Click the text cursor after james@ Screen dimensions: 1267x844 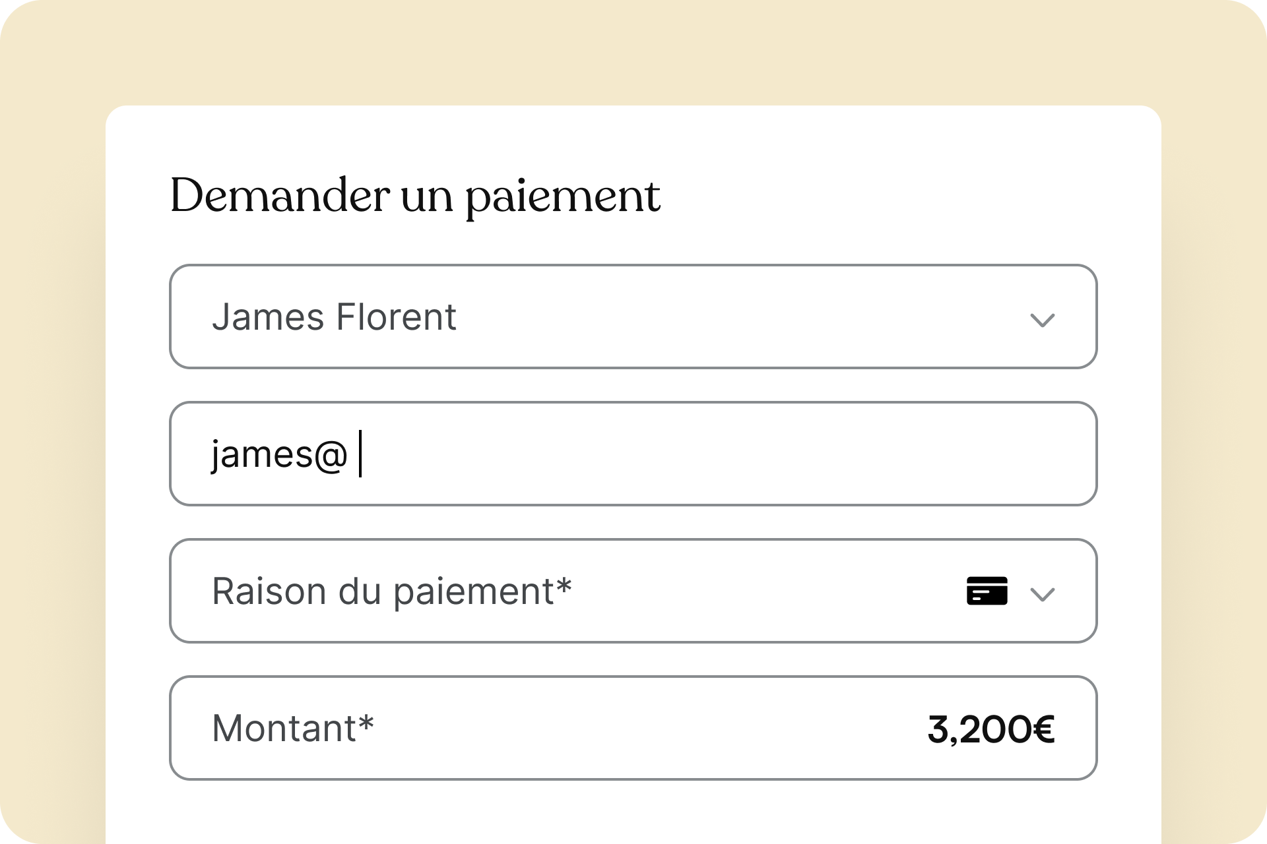[x=360, y=454]
